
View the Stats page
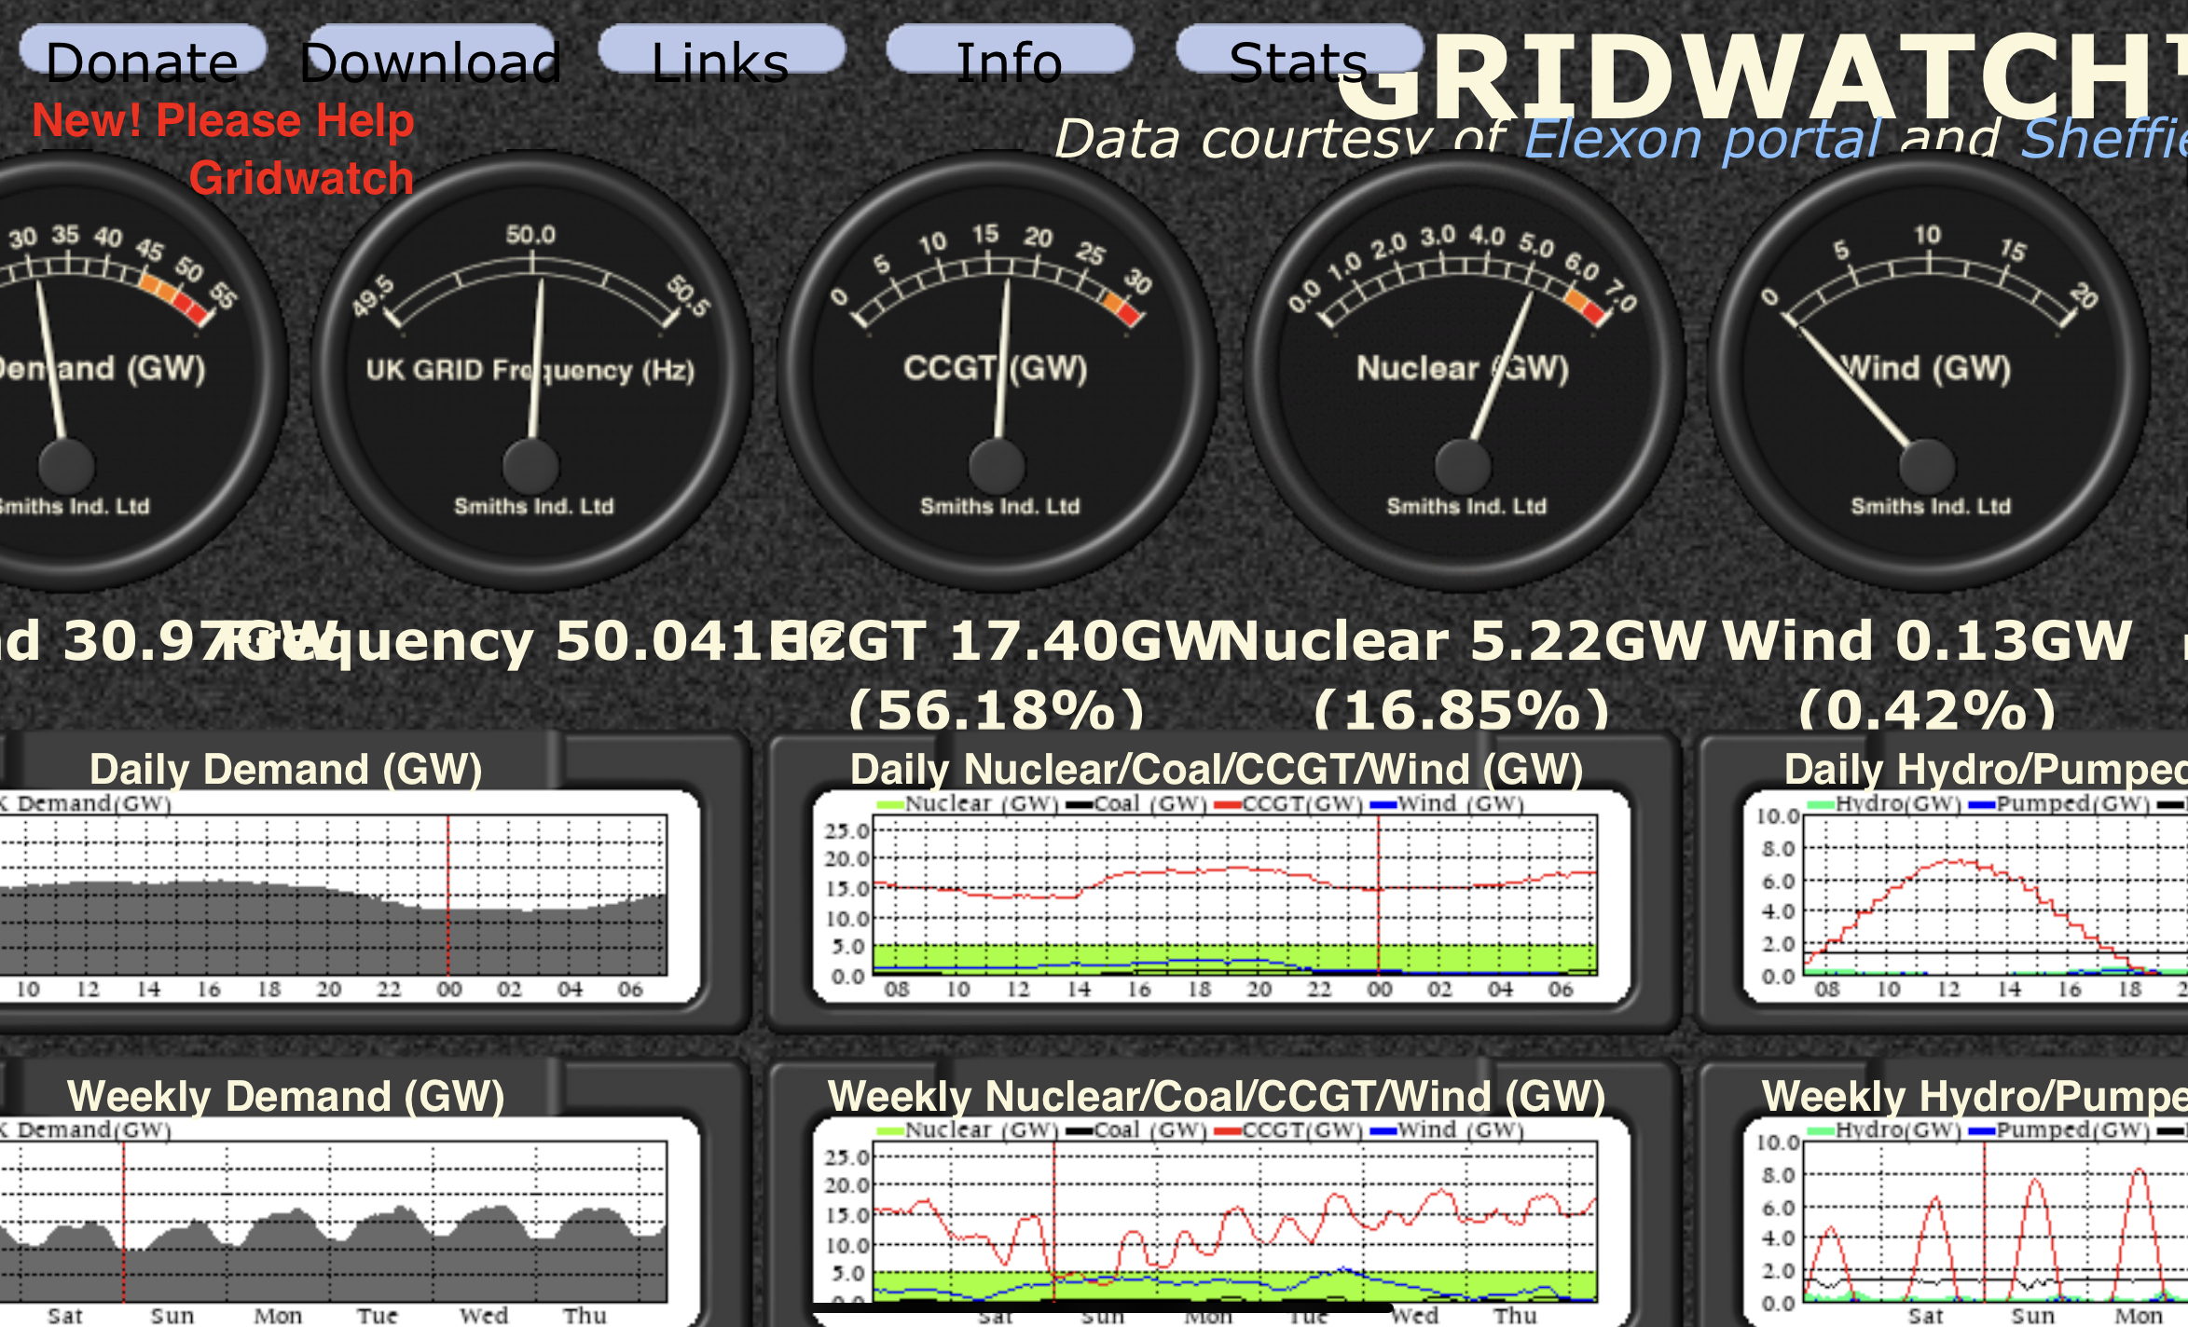1300,51
